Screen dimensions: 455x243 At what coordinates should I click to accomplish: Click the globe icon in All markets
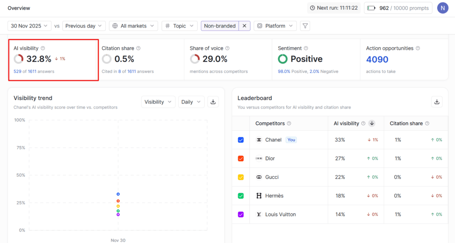click(115, 26)
